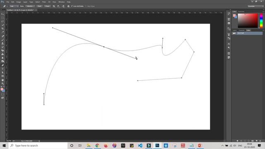
Task: Select the Rectangular Marquee tool
Action: 2,18
